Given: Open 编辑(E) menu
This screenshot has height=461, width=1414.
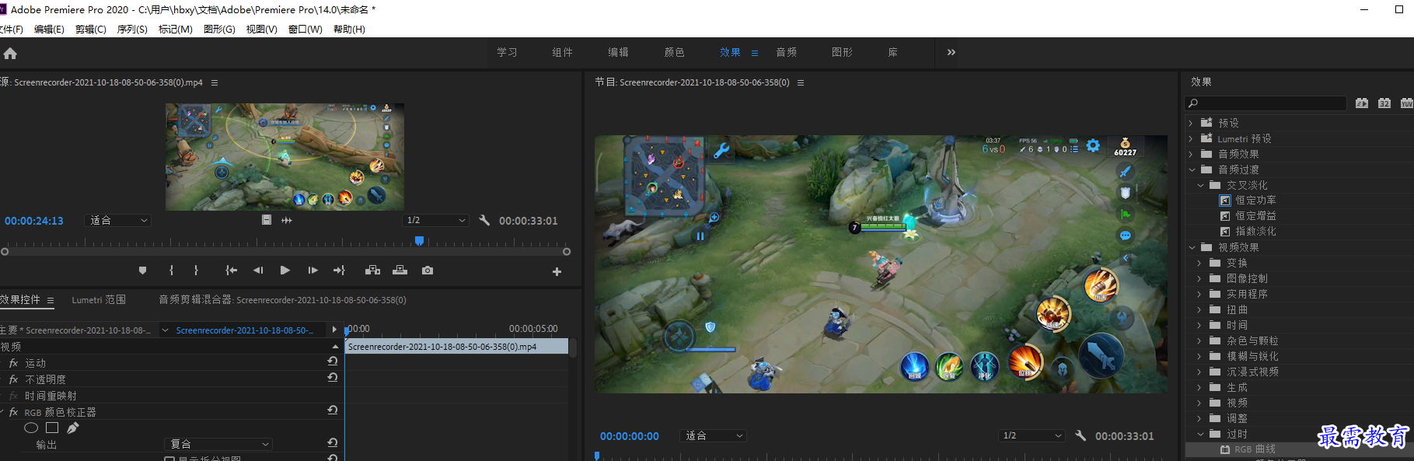Looking at the screenshot, I should (x=49, y=30).
